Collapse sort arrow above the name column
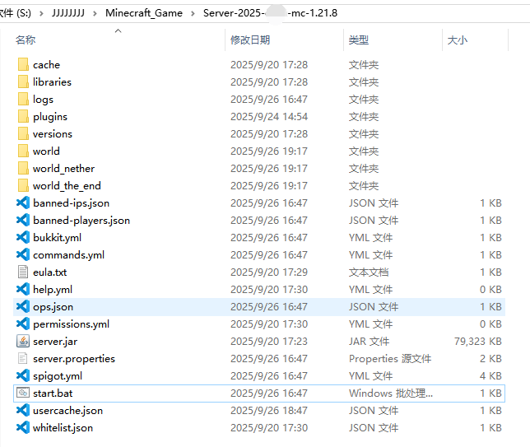This screenshot has width=530, height=447. pyautogui.click(x=118, y=31)
